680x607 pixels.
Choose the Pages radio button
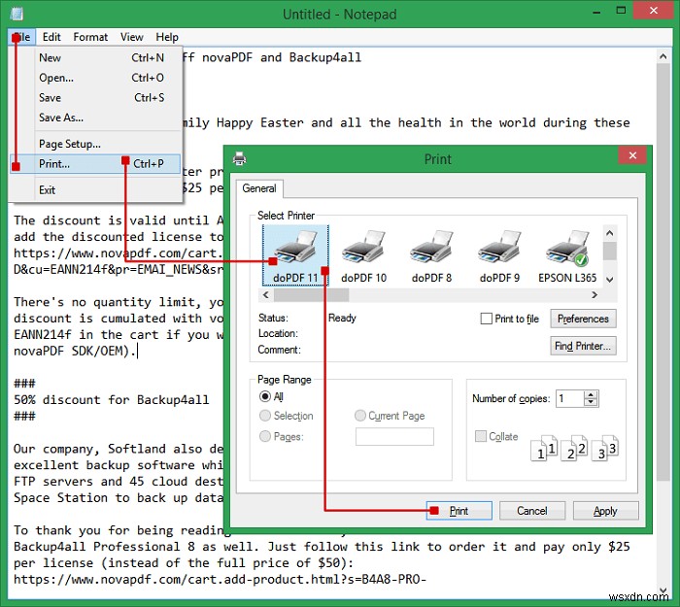264,436
